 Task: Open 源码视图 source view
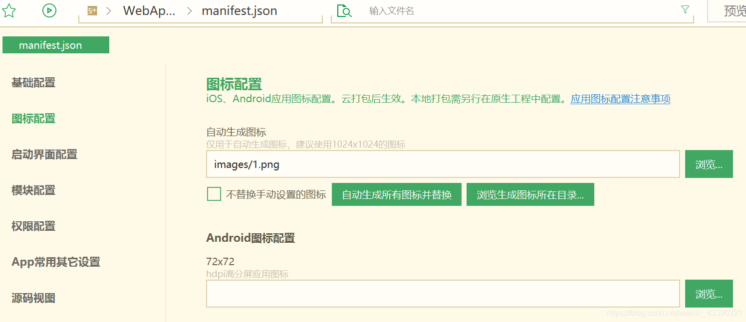33,298
